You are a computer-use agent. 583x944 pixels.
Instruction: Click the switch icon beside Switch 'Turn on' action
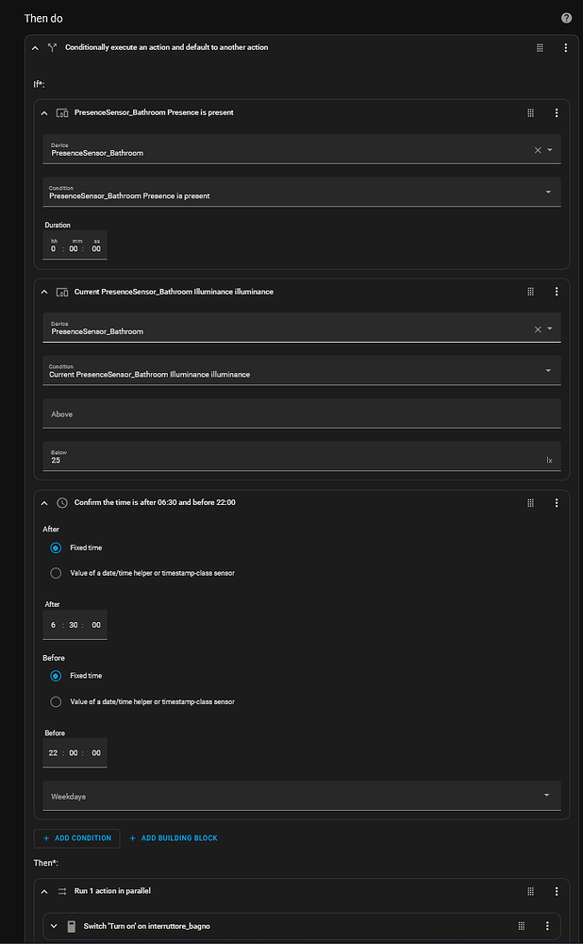71,926
